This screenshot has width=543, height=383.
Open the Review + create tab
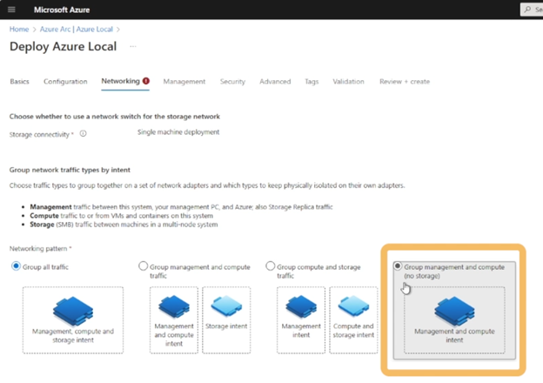(405, 81)
